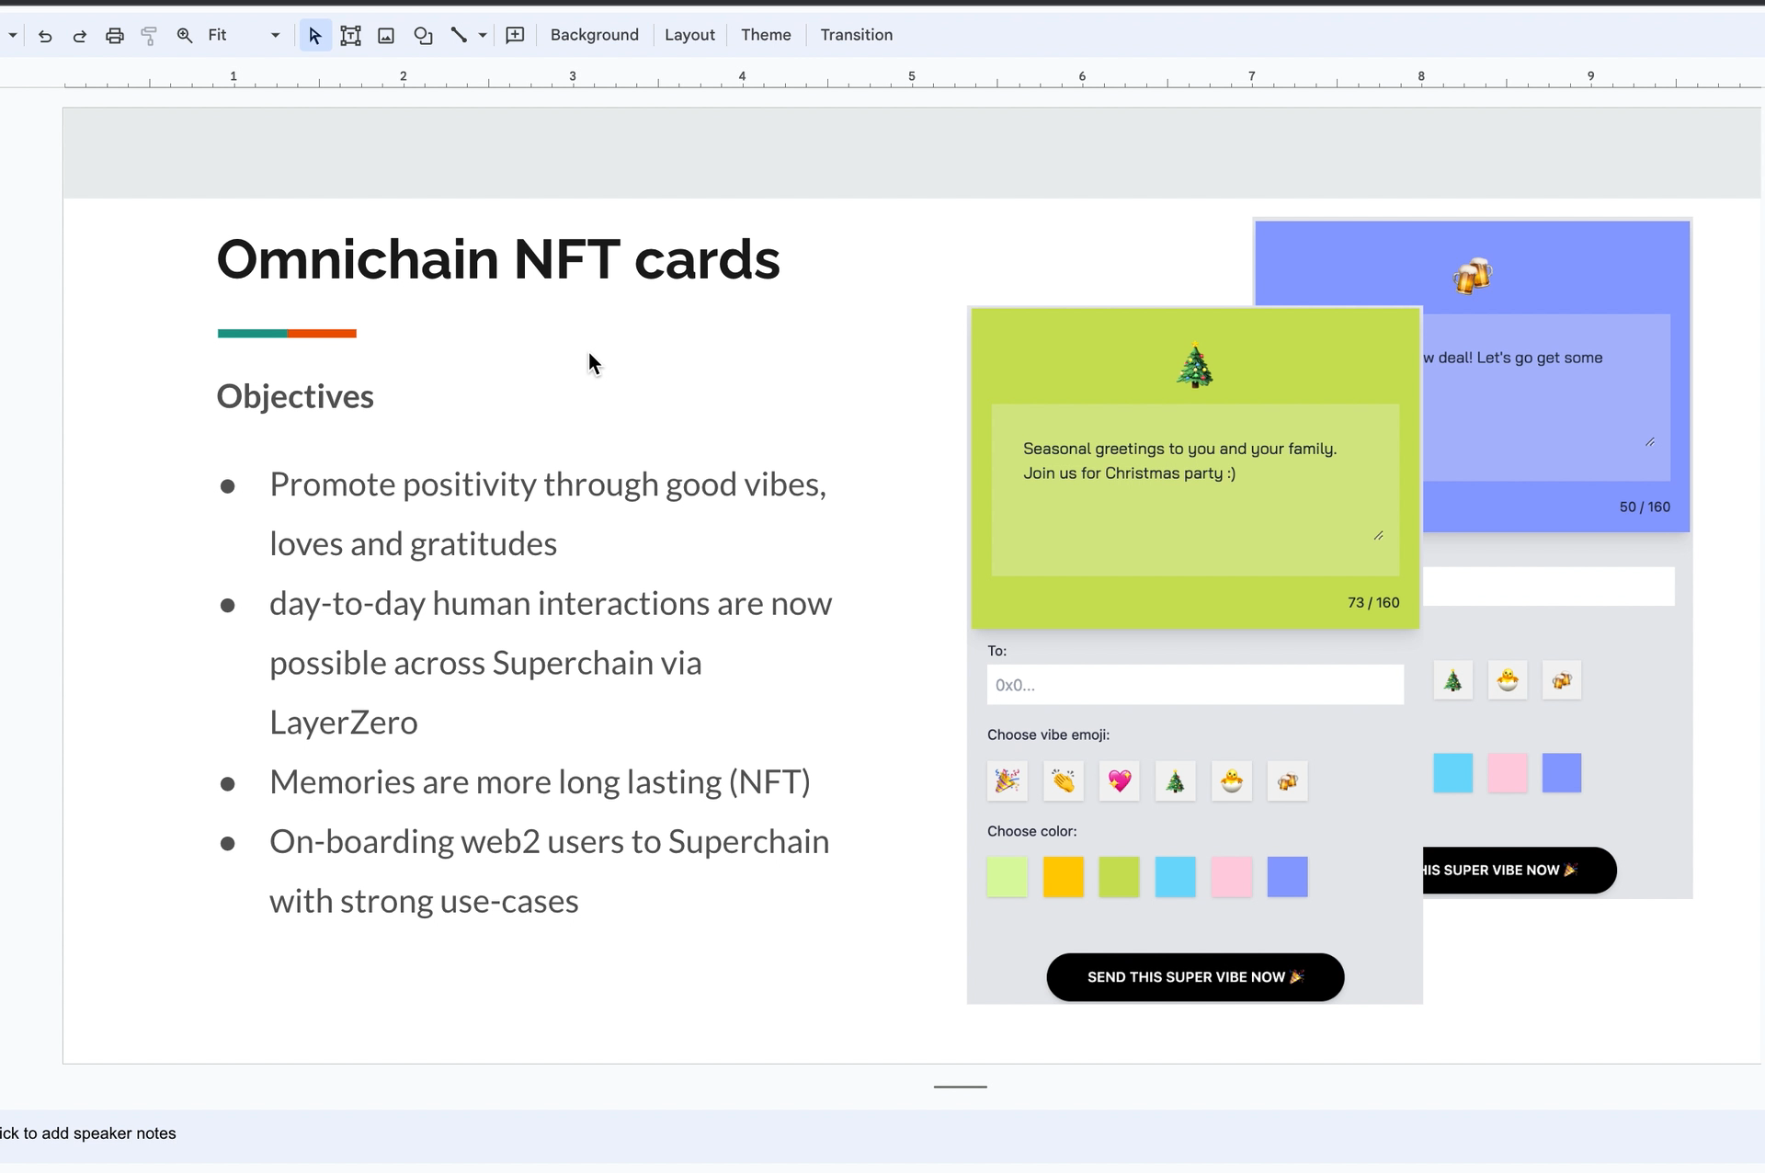1765x1173 pixels.
Task: Click the Undo arrow icon
Action: pos(44,36)
